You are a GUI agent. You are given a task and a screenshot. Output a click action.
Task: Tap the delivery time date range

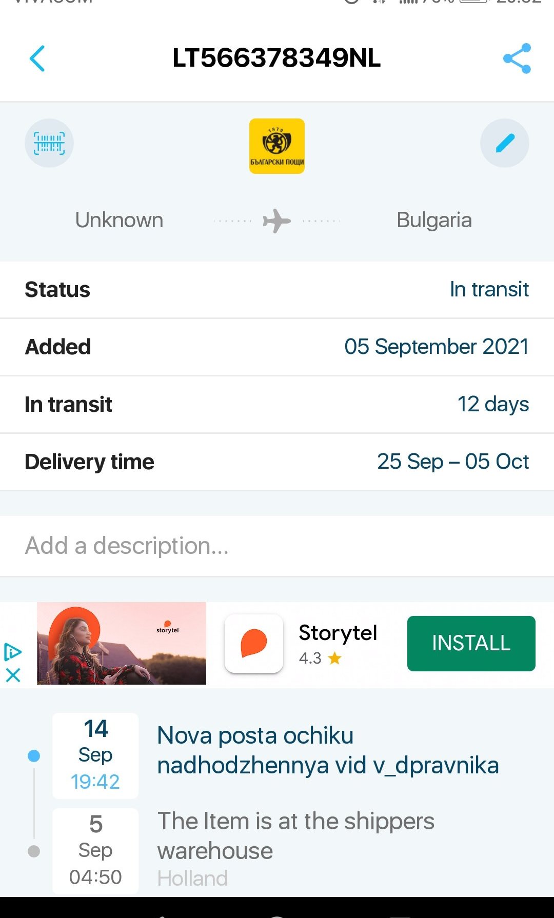pos(452,462)
